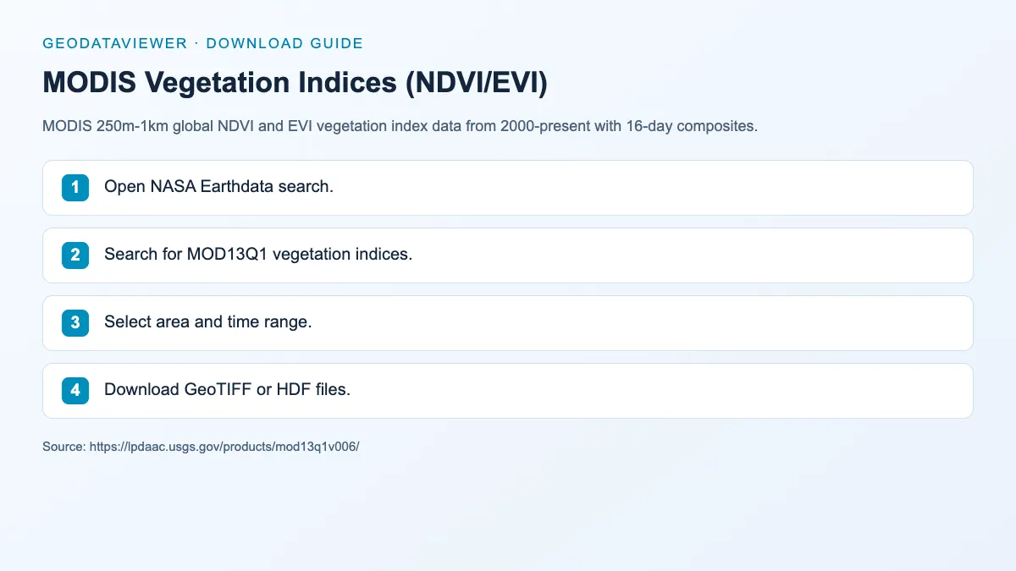This screenshot has width=1016, height=571.
Task: Click the step 3 number badge
Action: (x=75, y=322)
